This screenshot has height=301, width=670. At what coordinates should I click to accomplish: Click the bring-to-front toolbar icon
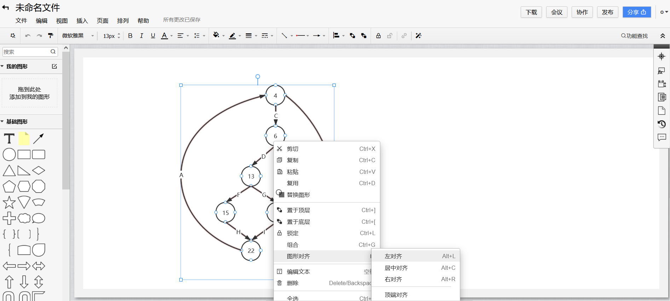point(352,35)
